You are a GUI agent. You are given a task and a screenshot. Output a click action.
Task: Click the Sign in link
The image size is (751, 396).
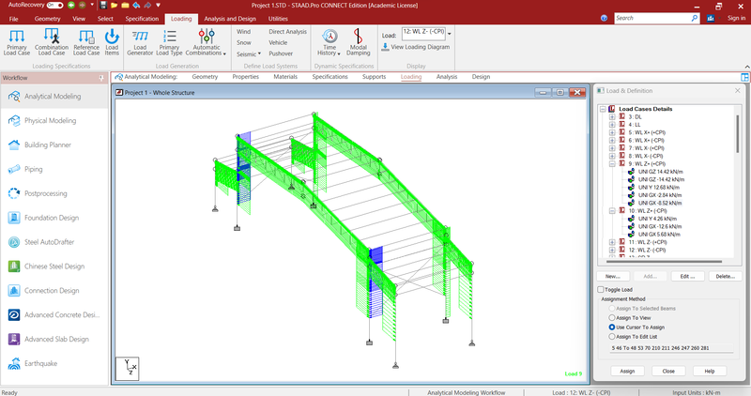736,18
